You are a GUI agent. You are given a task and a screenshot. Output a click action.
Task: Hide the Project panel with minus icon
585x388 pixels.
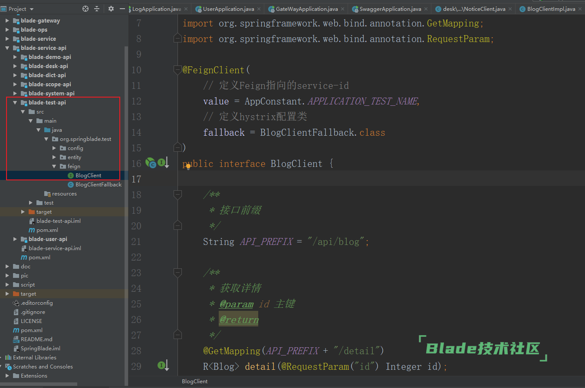[x=122, y=9]
